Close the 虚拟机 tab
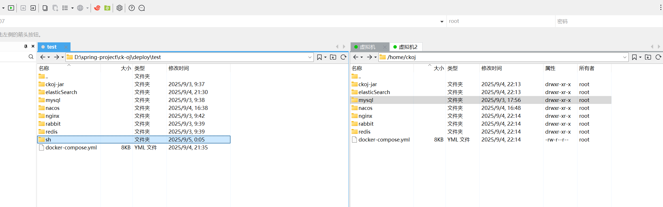This screenshot has height=207, width=663. [385, 47]
